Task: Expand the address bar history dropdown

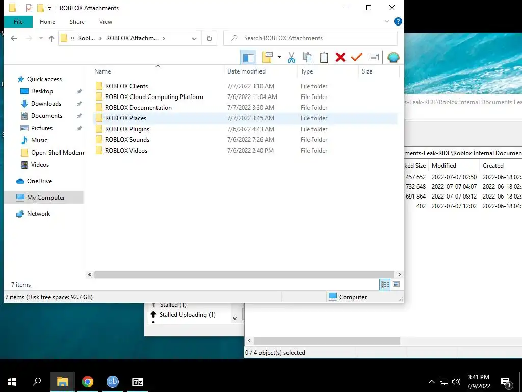Action: [194, 38]
